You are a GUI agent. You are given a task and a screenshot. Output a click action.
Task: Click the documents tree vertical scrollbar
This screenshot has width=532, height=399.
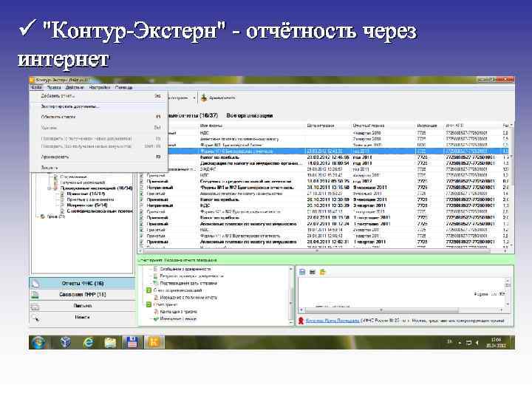pyautogui.click(x=291, y=295)
